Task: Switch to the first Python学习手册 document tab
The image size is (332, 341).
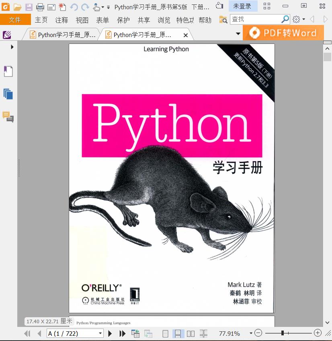Action: tap(63, 35)
